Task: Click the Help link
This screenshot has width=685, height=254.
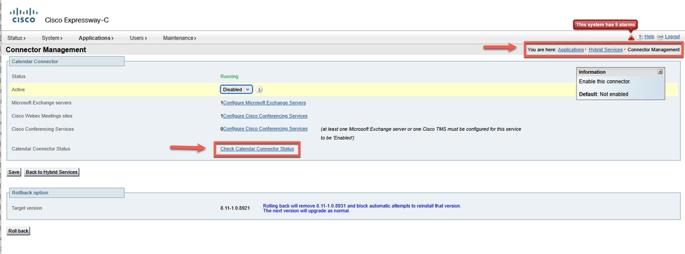Action: pos(649,37)
